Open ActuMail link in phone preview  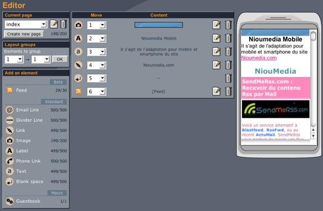265,135
